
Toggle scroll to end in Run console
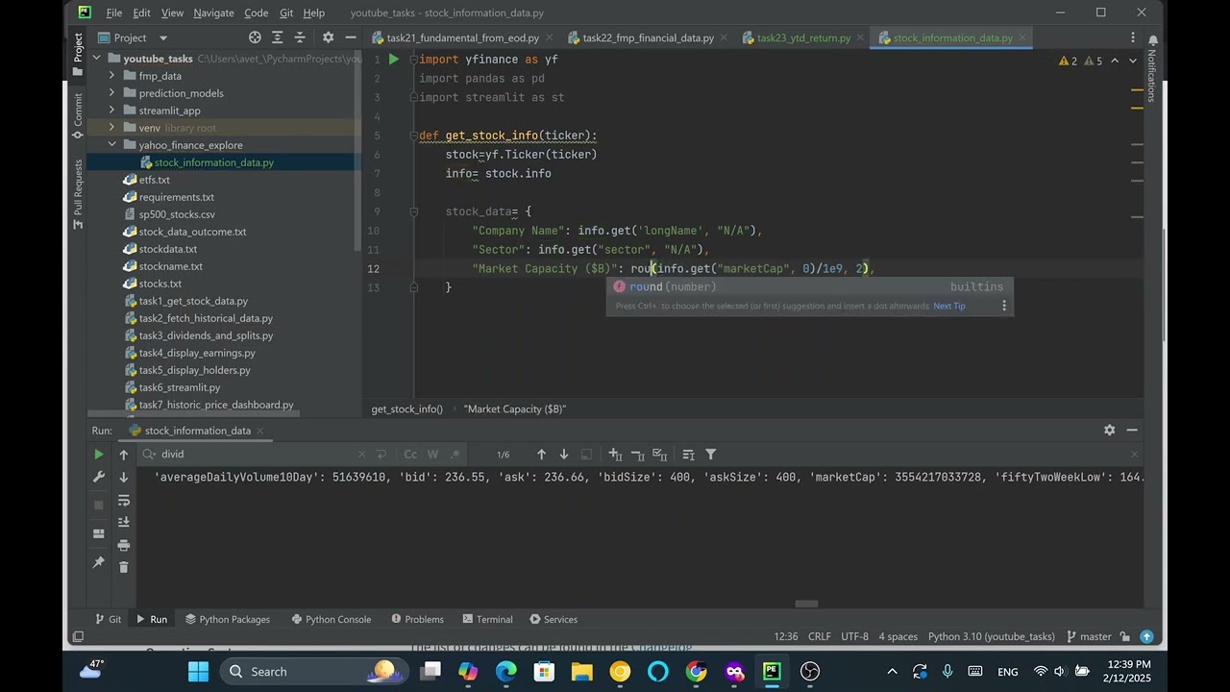[x=124, y=522]
